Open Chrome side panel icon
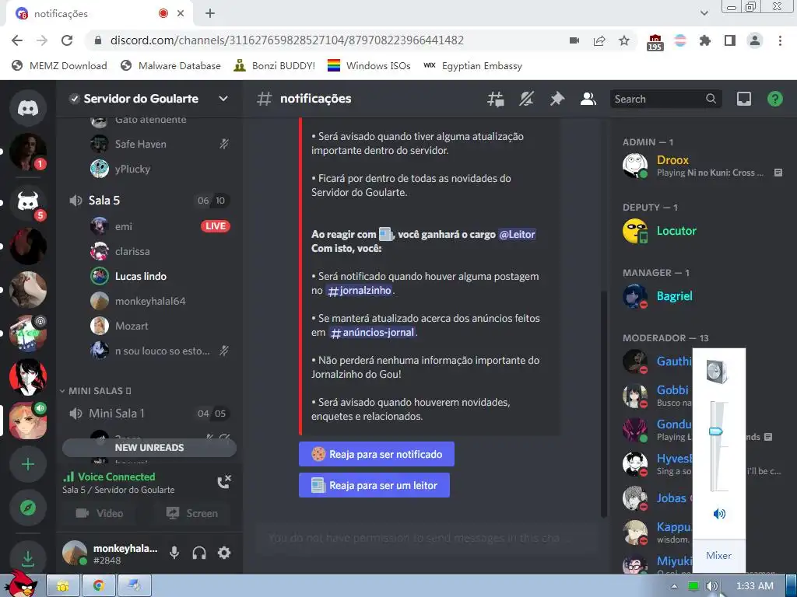The width and height of the screenshot is (797, 597). pyautogui.click(x=730, y=40)
